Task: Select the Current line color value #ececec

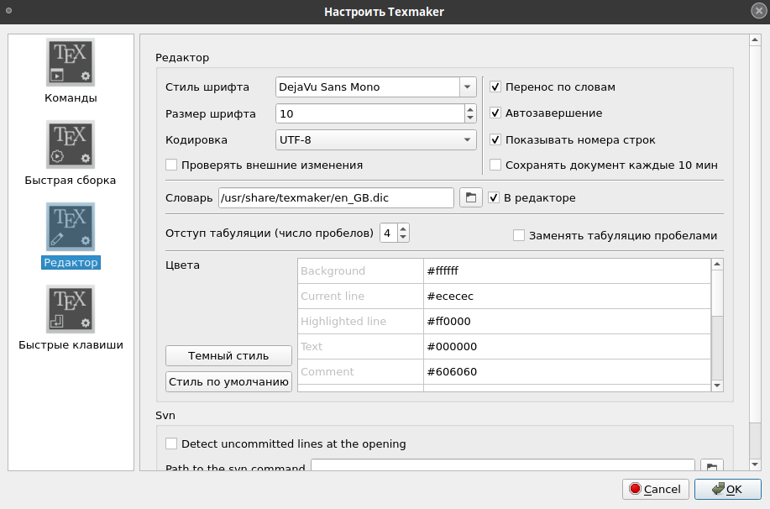Action: pos(567,296)
